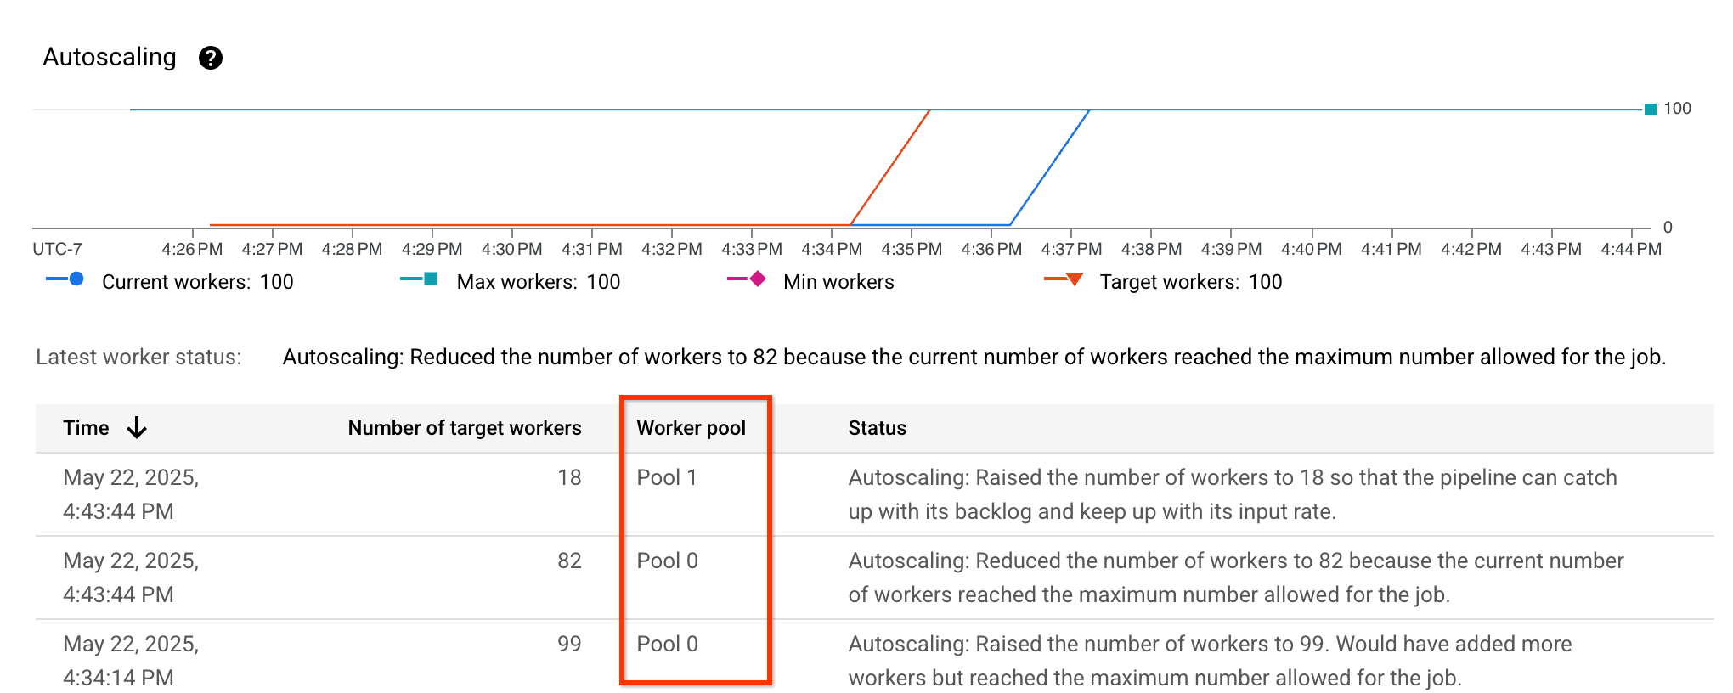Click the Latest worker status message text
This screenshot has height=693, width=1733.
coord(974,358)
